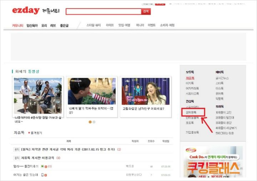This screenshot has height=181, width=257.
Task: Open the 30대들의 공감 link
Action: coord(223,123)
